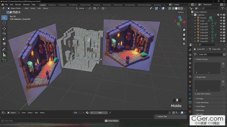Switch to wireframe viewport shading
The height and width of the screenshot is (127, 227).
point(173,8)
